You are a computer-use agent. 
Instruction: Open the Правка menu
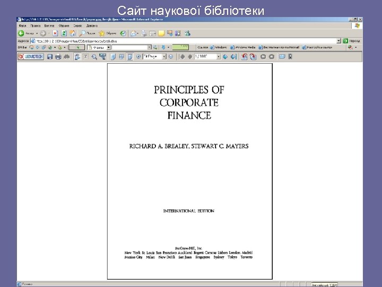coord(36,26)
